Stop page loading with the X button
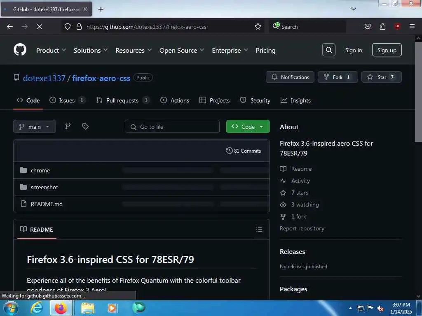 click(40, 27)
